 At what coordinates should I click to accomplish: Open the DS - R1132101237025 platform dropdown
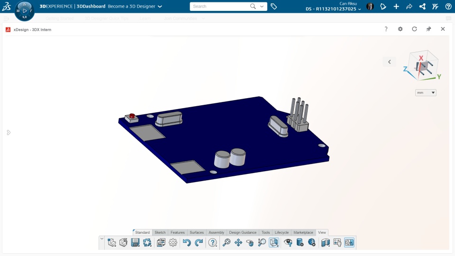point(333,9)
